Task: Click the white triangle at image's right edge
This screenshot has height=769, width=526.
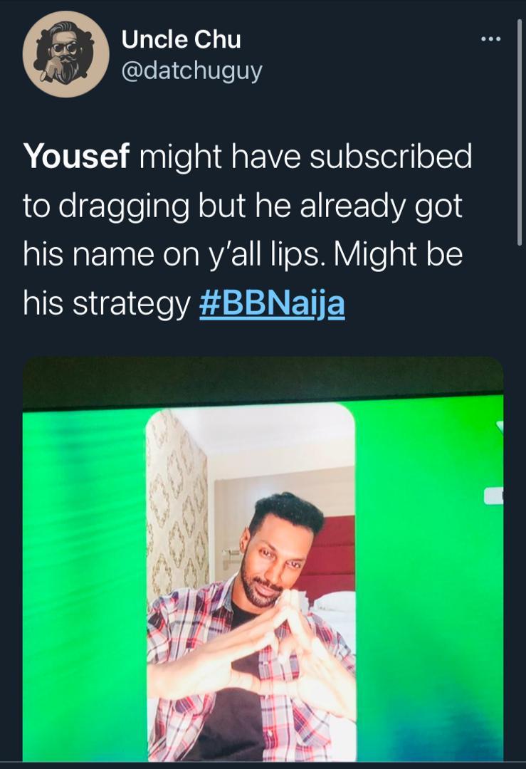Action: pos(498,428)
